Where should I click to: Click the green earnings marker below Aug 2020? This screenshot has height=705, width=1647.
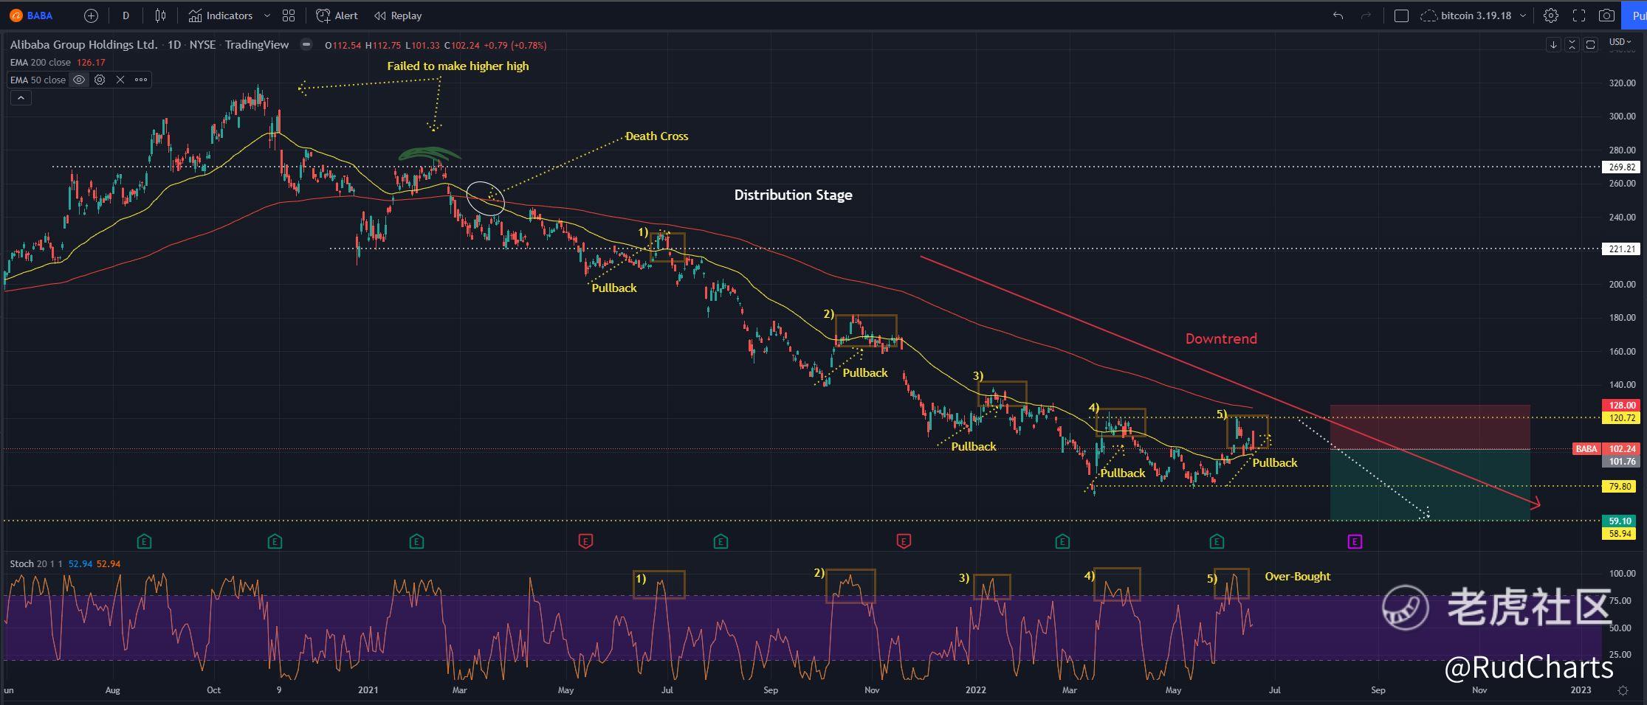click(144, 542)
